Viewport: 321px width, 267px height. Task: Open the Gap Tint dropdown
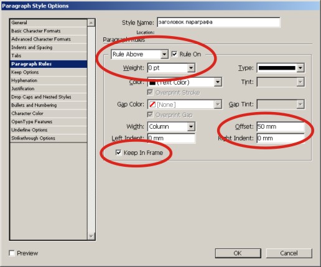(281, 104)
